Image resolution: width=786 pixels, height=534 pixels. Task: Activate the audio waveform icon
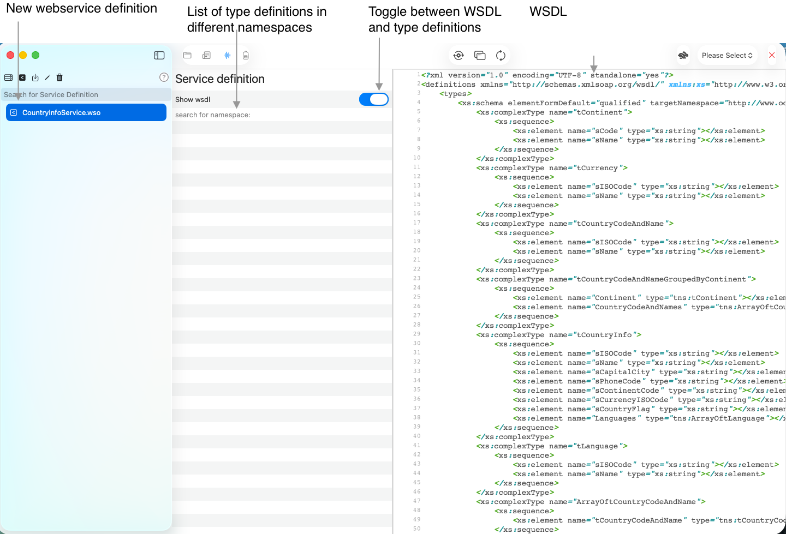(x=227, y=55)
